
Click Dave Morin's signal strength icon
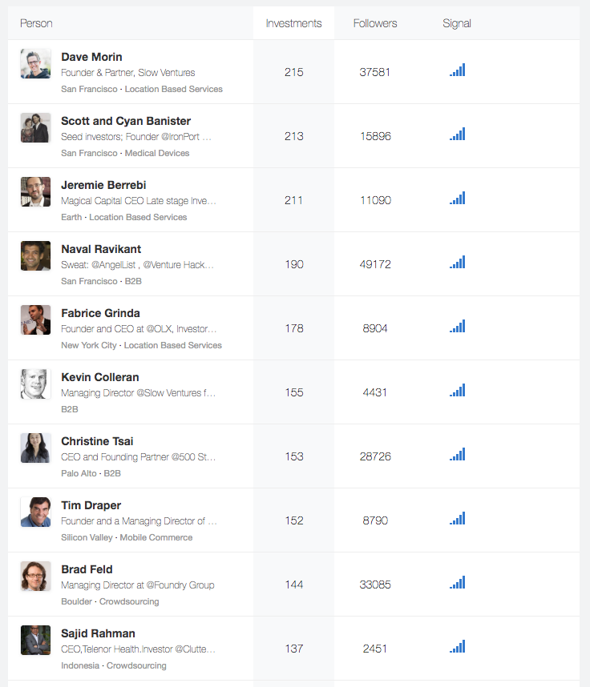(457, 70)
